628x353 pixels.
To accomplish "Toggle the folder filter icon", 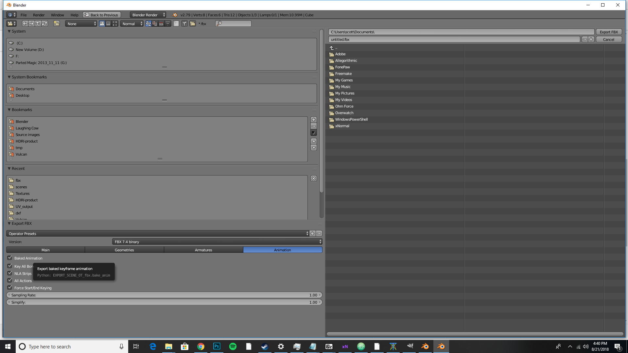I will pos(193,24).
